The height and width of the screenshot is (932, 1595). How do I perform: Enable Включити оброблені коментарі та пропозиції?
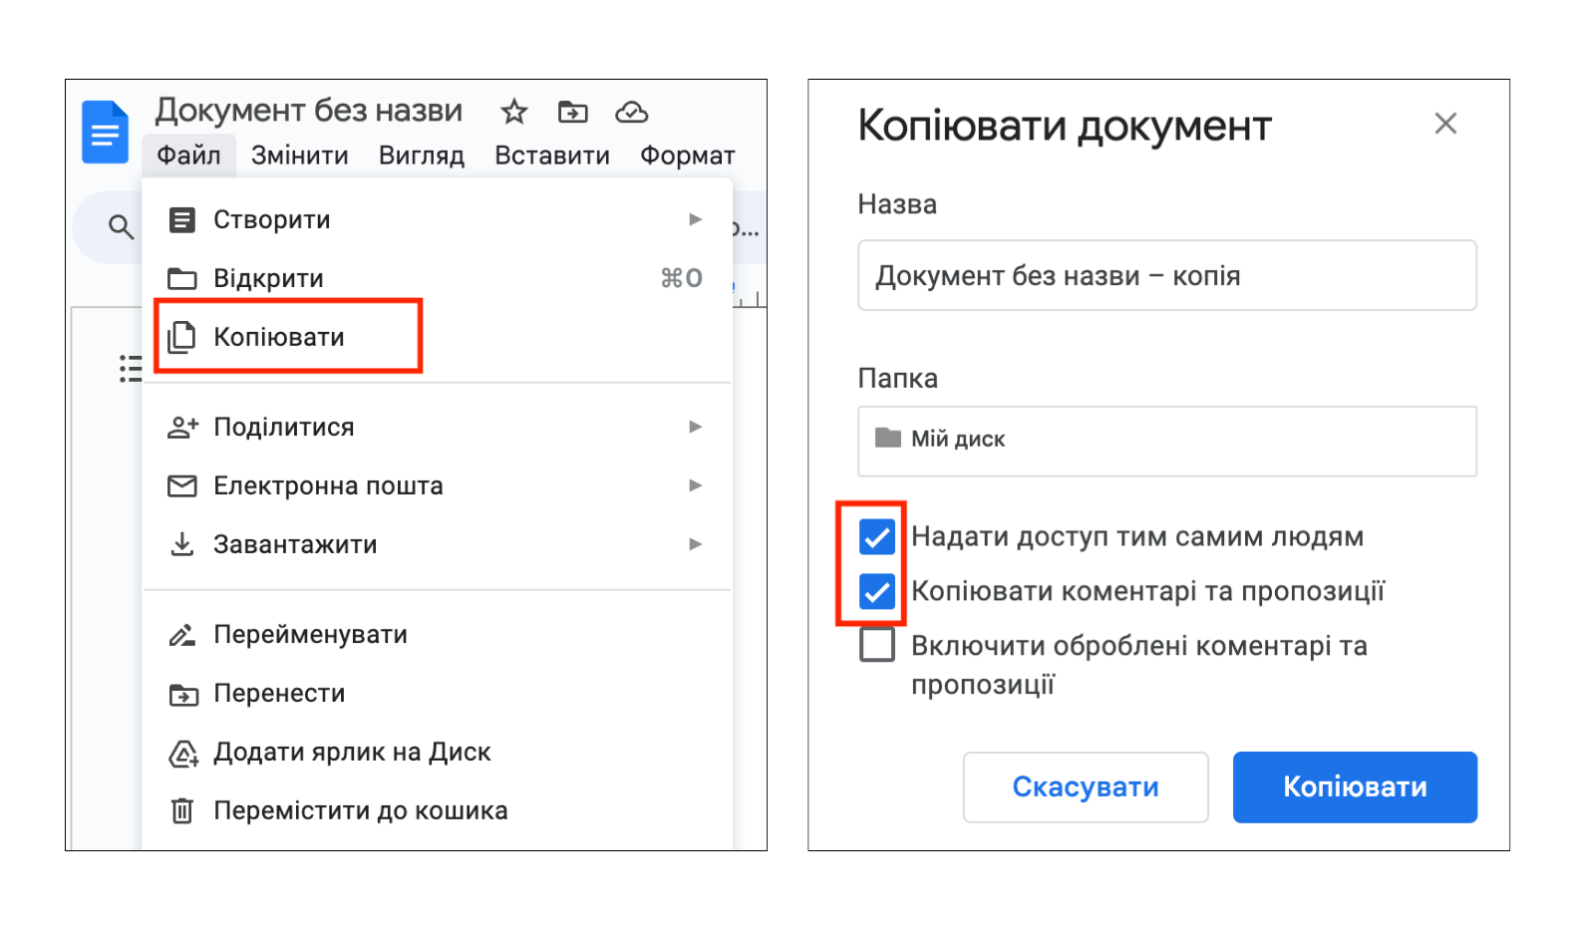click(877, 645)
